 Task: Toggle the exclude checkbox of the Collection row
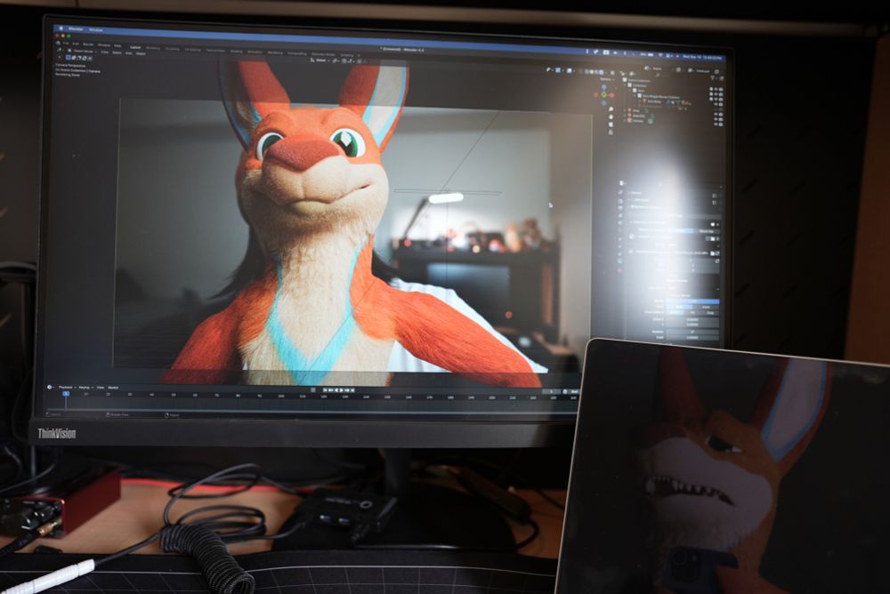click(711, 89)
